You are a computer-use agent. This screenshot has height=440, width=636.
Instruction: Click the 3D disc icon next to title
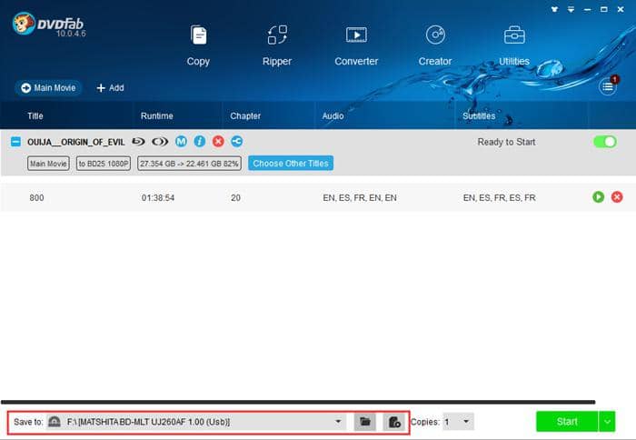pos(160,142)
